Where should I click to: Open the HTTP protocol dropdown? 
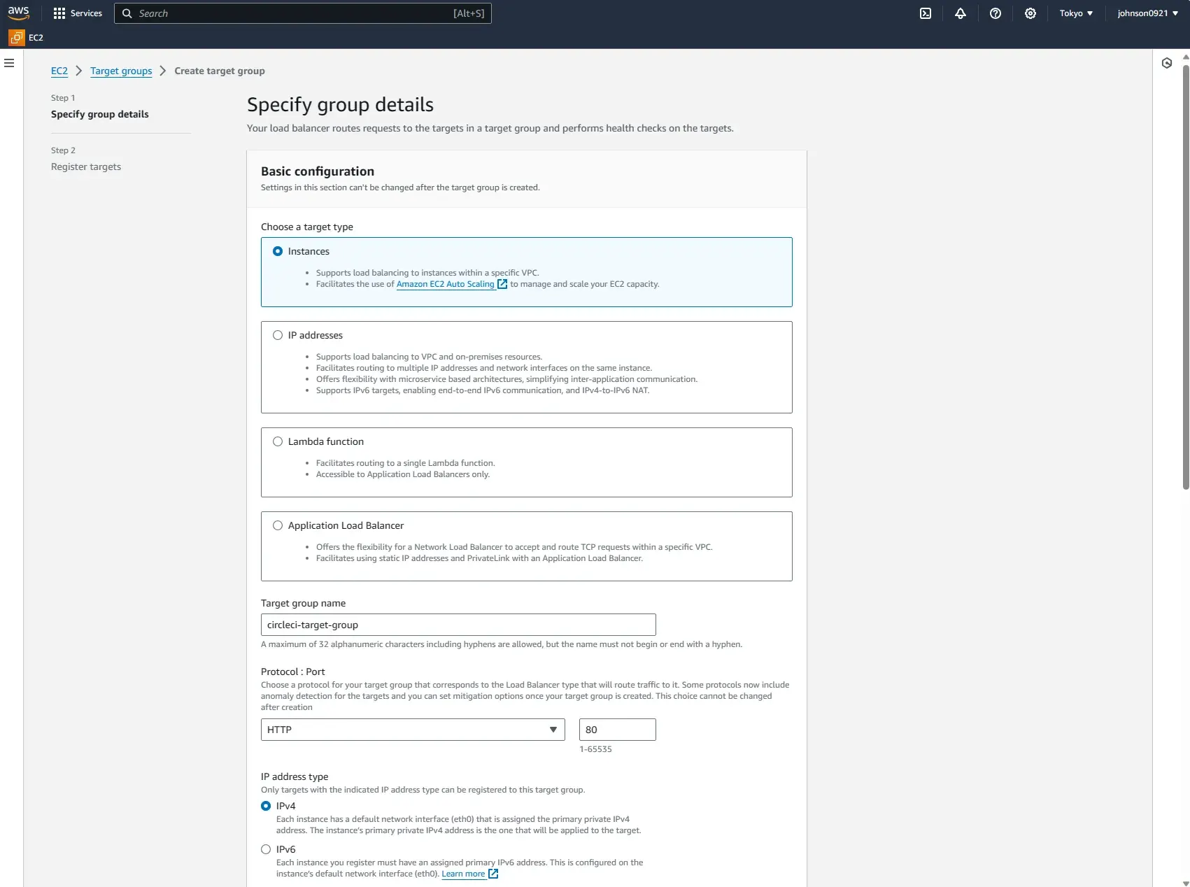411,729
